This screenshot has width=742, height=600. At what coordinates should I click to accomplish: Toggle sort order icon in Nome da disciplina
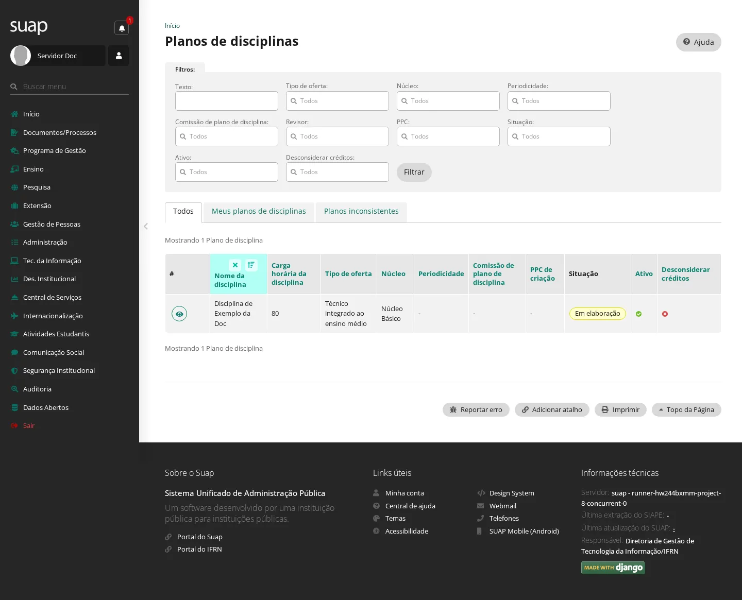click(x=251, y=265)
